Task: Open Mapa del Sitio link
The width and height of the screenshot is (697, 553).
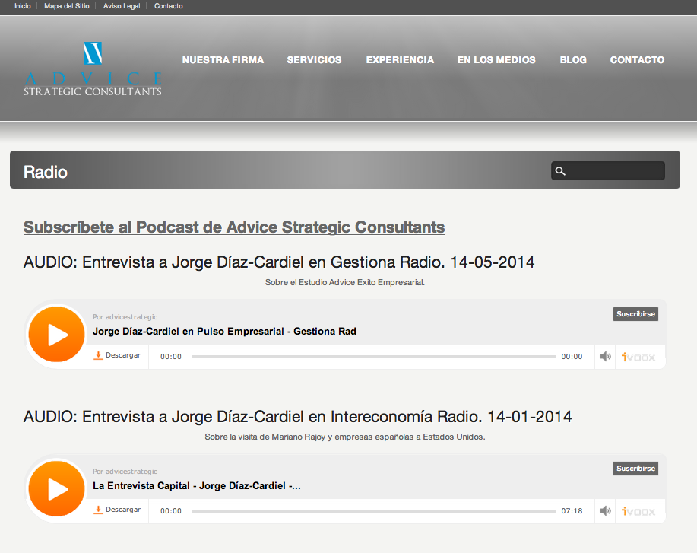Action: 67,6
